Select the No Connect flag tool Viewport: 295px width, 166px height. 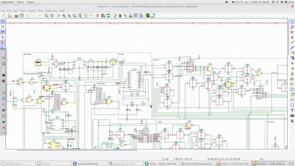292,63
